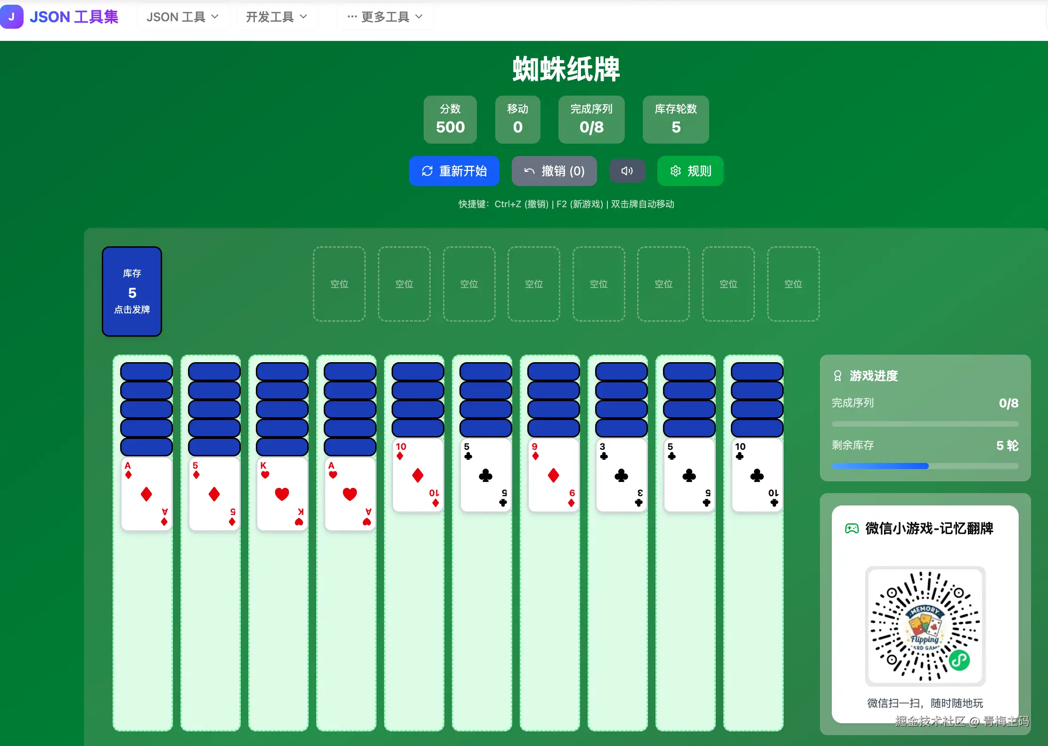Click the 3 of clubs card

coord(621,475)
